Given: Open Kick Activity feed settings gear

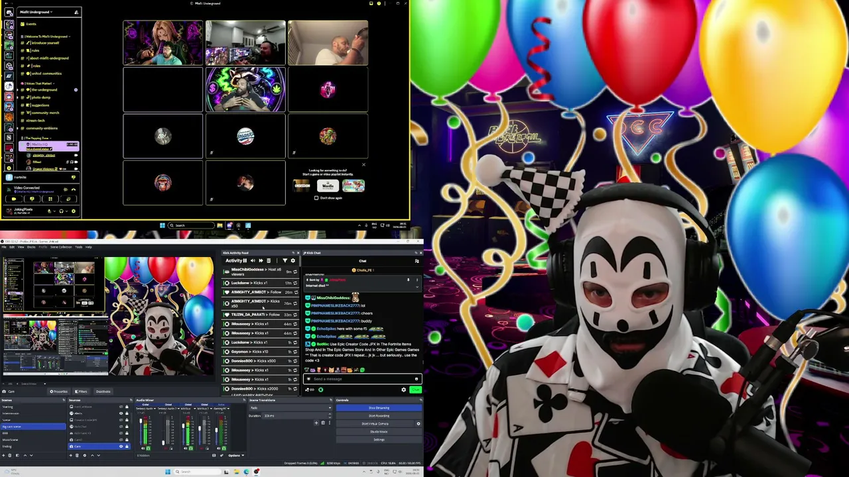Looking at the screenshot, I should coord(293,260).
